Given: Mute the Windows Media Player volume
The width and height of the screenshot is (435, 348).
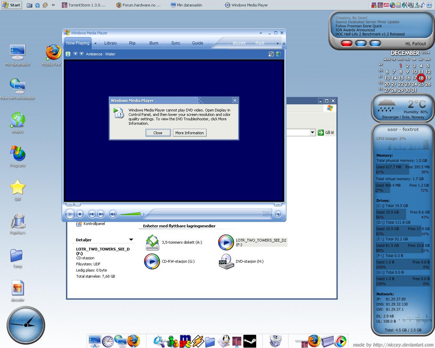Looking at the screenshot, I should pyautogui.click(x=112, y=214).
